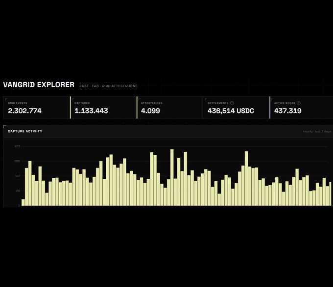Select the Captures label
333x287 pixels.
[x=82, y=103]
